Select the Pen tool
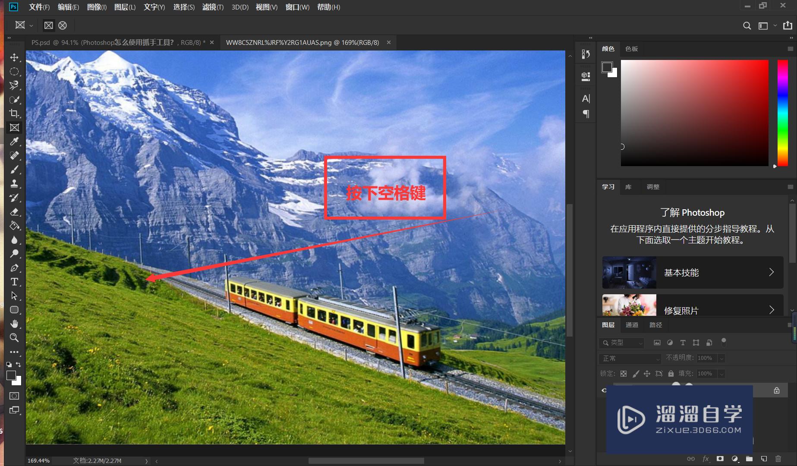This screenshot has width=797, height=466. pos(14,268)
